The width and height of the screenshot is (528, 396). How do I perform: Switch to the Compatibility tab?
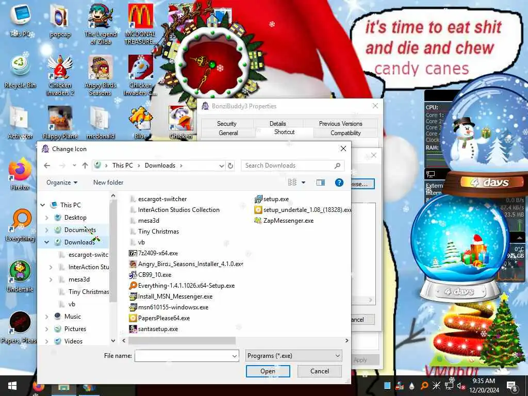(345, 133)
